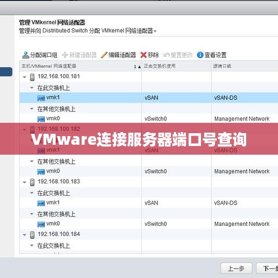Click the 移除 toolbar label
The image size is (278, 278).
(x=153, y=55)
